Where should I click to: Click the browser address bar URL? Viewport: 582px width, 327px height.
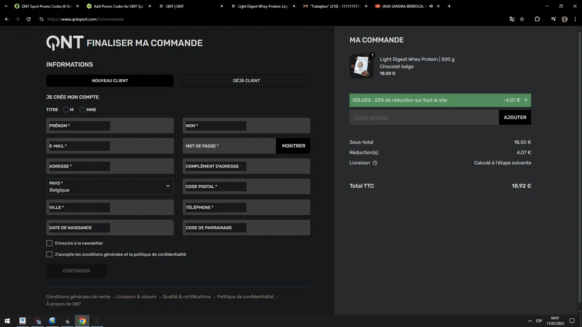(86, 19)
